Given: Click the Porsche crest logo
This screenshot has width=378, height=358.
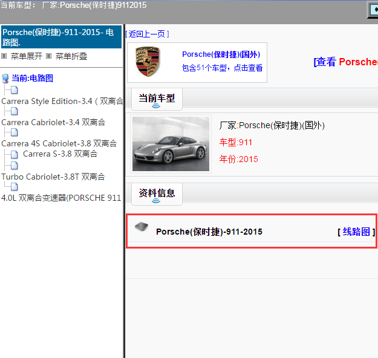Looking at the screenshot, I should pos(148,62).
